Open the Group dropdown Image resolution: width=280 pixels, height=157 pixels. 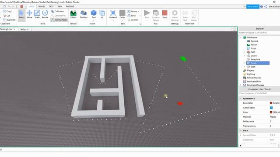133,11
